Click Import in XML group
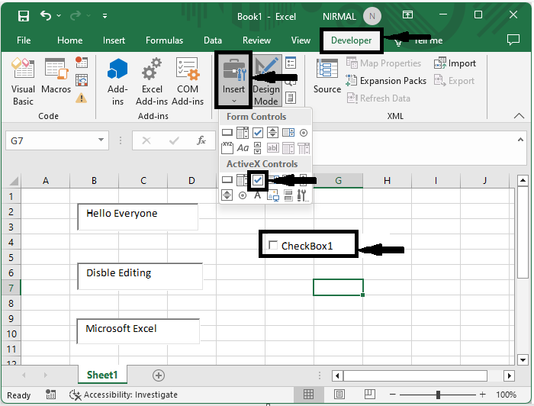Screen dimensions: 534x406 [455, 63]
